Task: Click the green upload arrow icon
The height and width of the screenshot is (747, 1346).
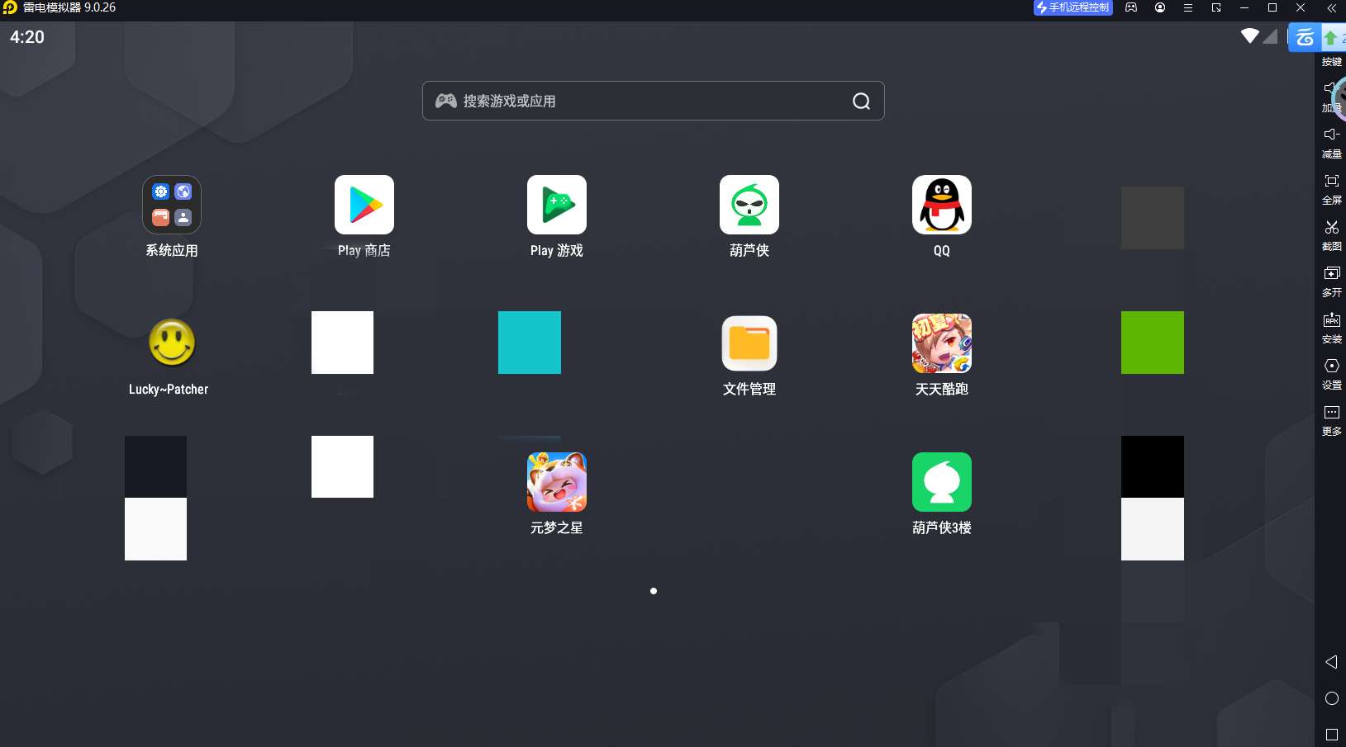Action: (1331, 38)
